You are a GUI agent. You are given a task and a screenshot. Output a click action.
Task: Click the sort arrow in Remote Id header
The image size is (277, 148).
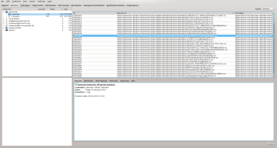233,13
